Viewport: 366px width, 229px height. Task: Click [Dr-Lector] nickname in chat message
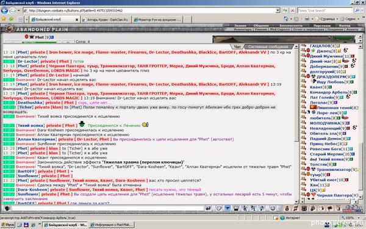[27, 61]
